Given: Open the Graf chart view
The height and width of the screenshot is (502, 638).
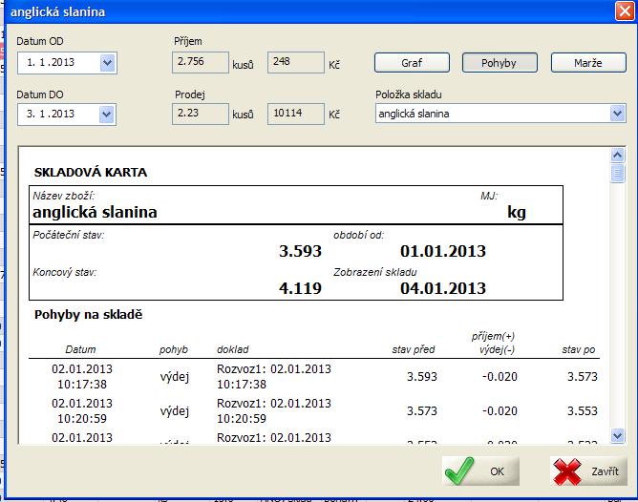Looking at the screenshot, I should pos(411,63).
